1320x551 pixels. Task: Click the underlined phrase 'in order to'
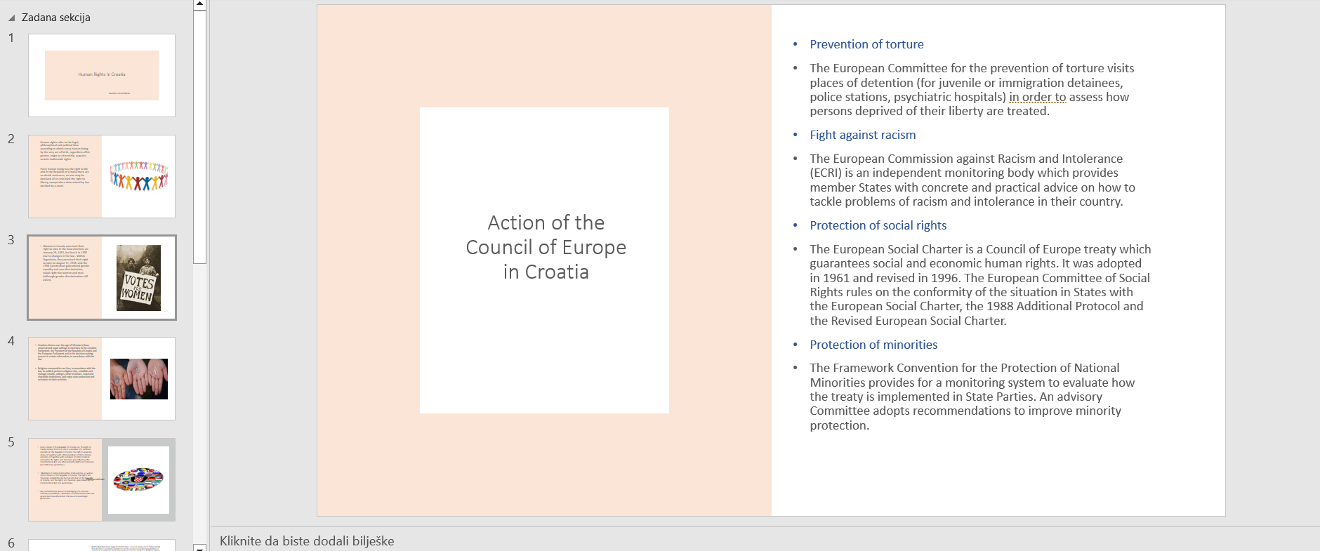(x=1038, y=97)
